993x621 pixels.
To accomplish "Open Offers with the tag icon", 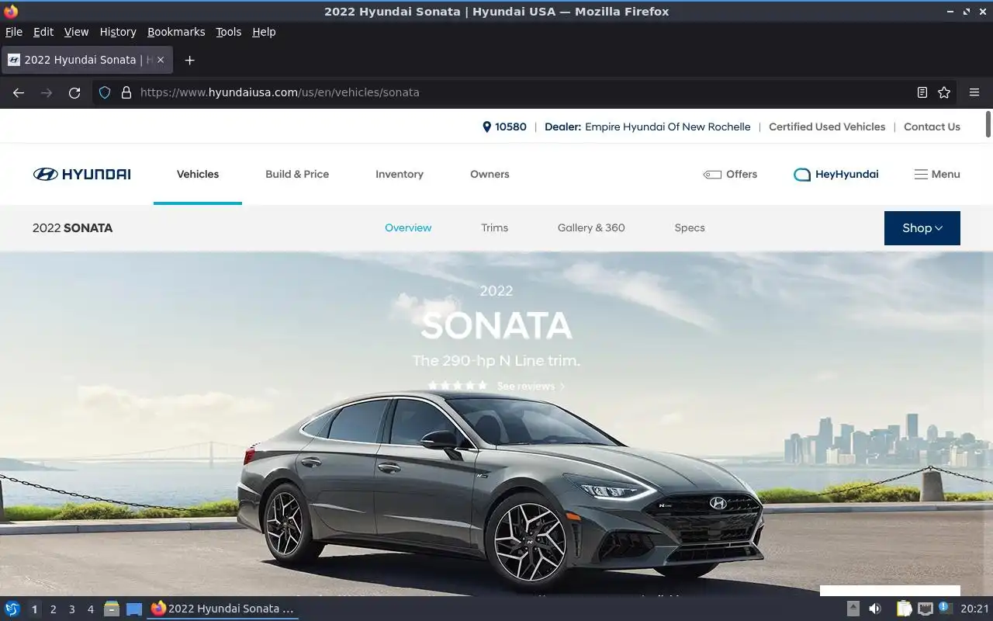I will click(x=730, y=174).
